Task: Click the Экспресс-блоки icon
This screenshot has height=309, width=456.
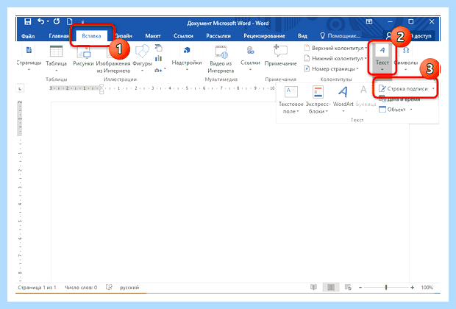Action: click(318, 92)
